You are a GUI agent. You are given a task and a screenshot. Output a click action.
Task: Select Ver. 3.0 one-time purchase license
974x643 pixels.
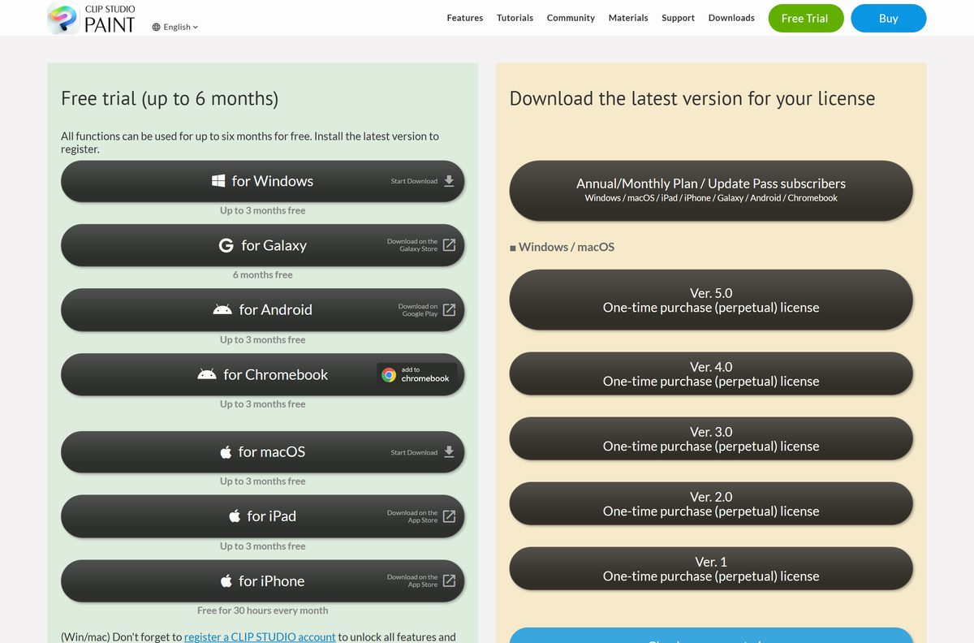[x=711, y=438]
